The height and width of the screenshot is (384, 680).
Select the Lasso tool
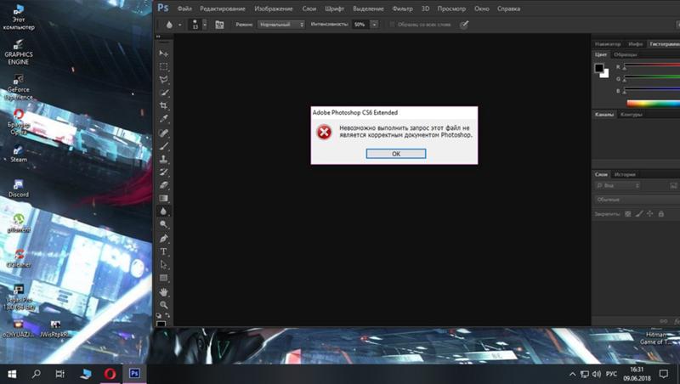point(163,79)
